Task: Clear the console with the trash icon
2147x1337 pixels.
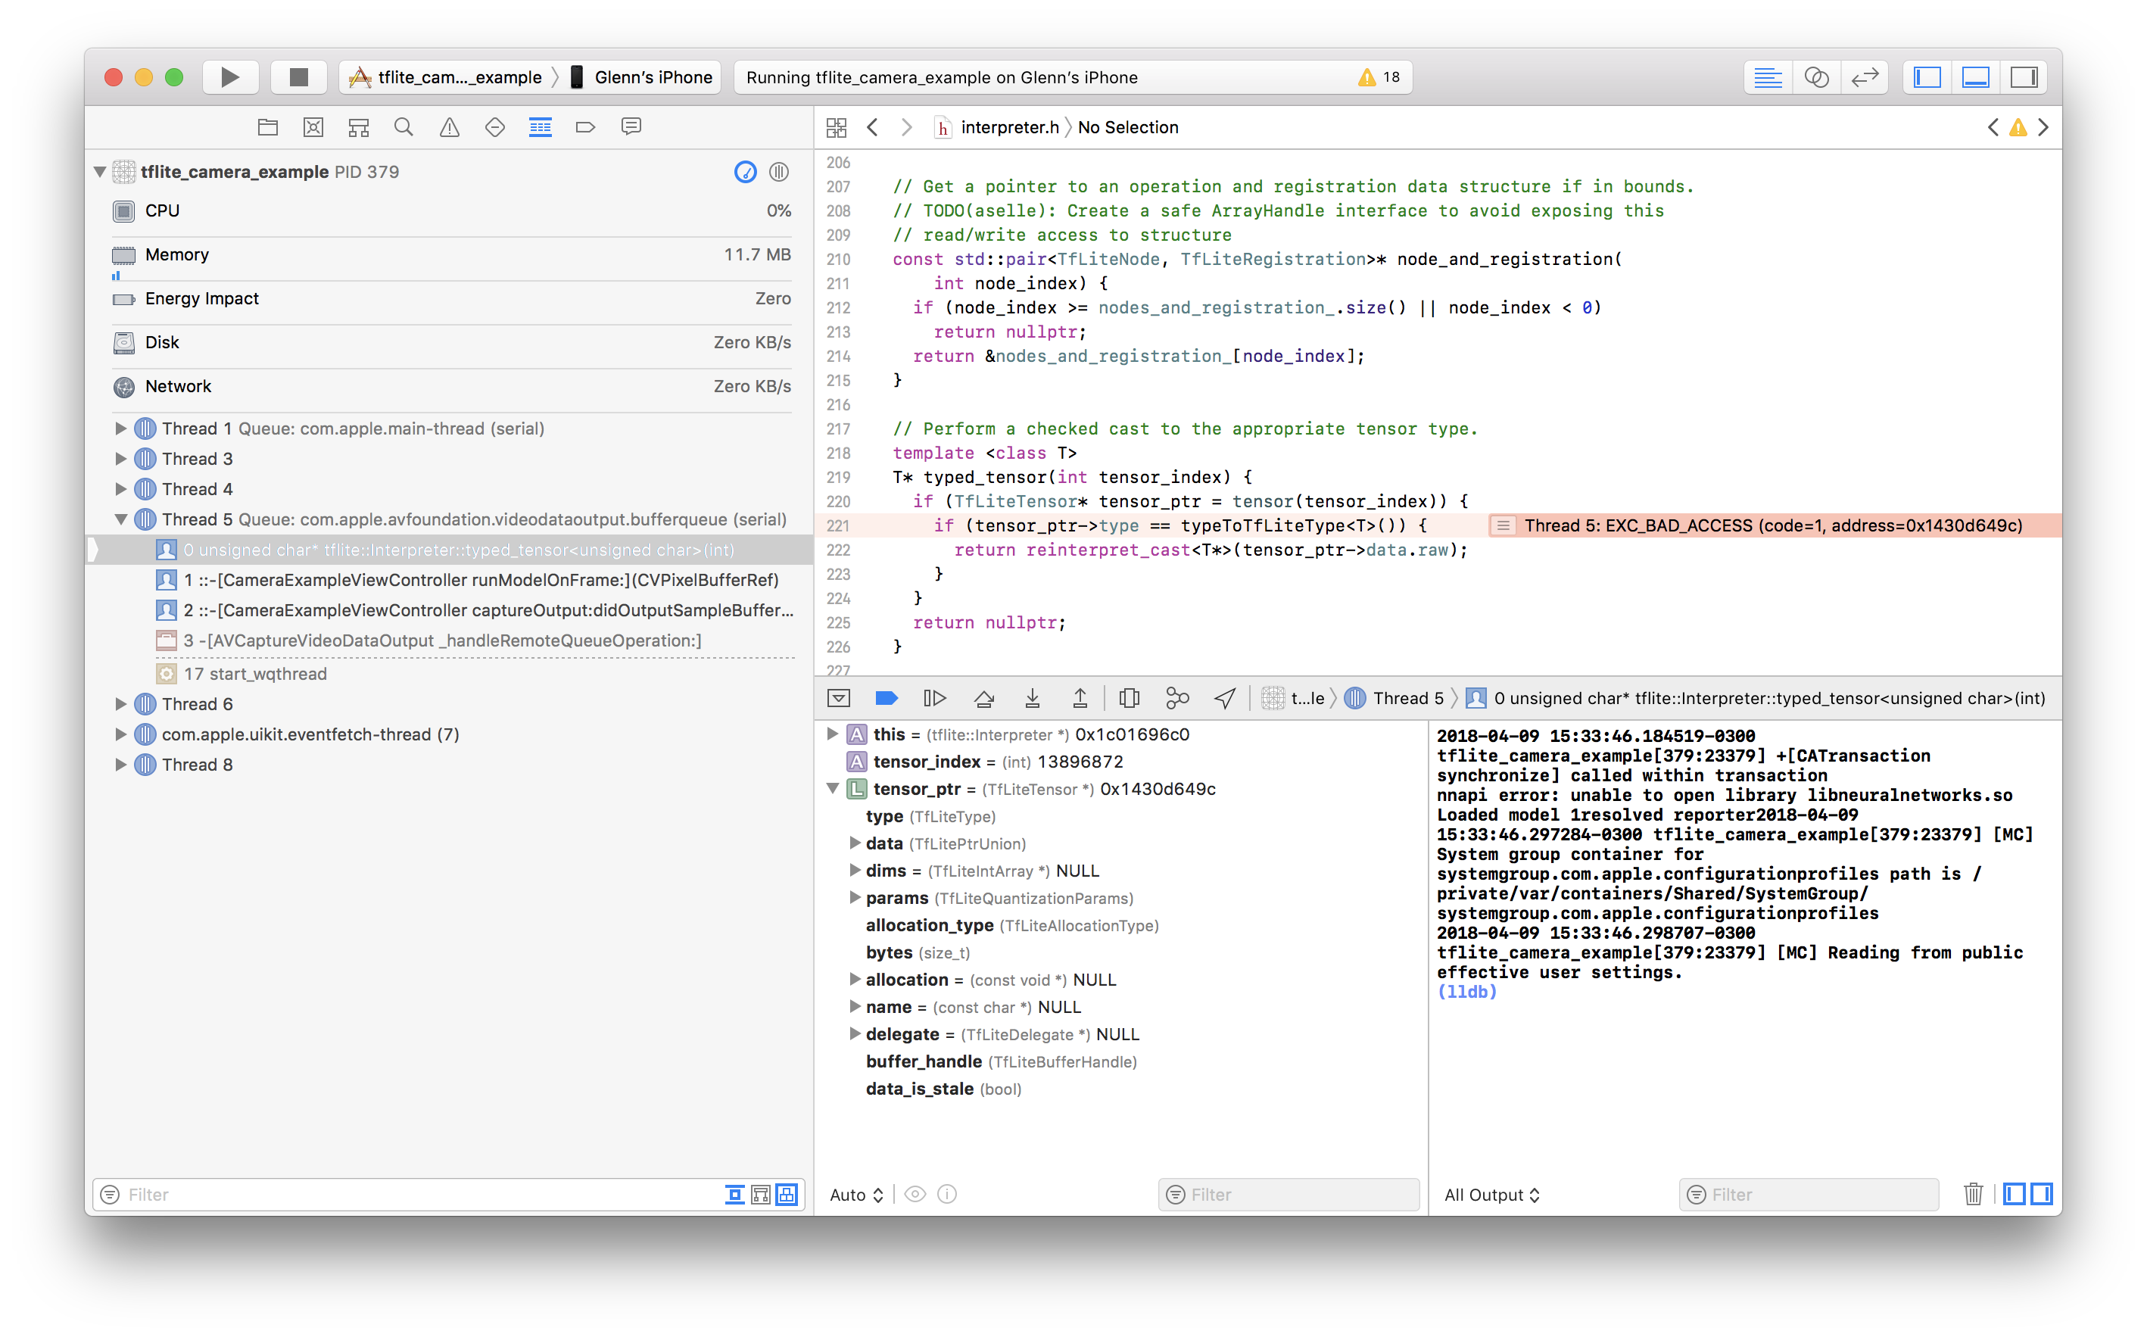Action: [x=1974, y=1194]
